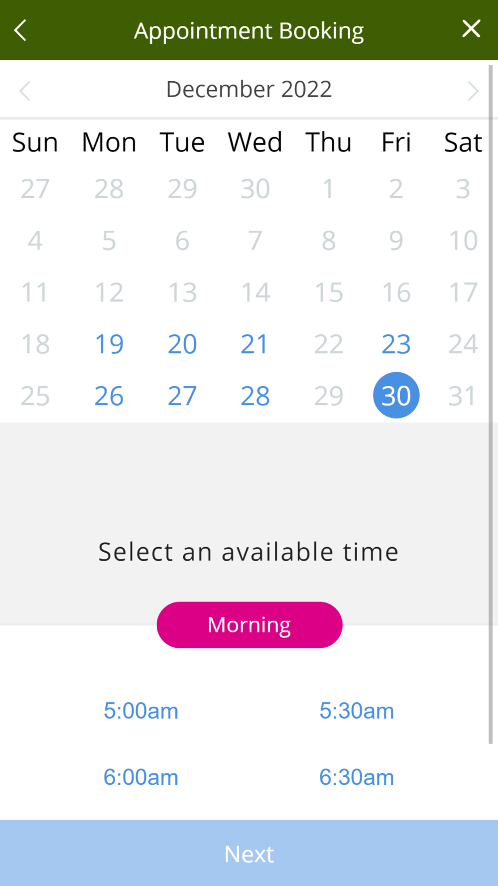Tap the back arrow in header
498x886 pixels.
(20, 30)
